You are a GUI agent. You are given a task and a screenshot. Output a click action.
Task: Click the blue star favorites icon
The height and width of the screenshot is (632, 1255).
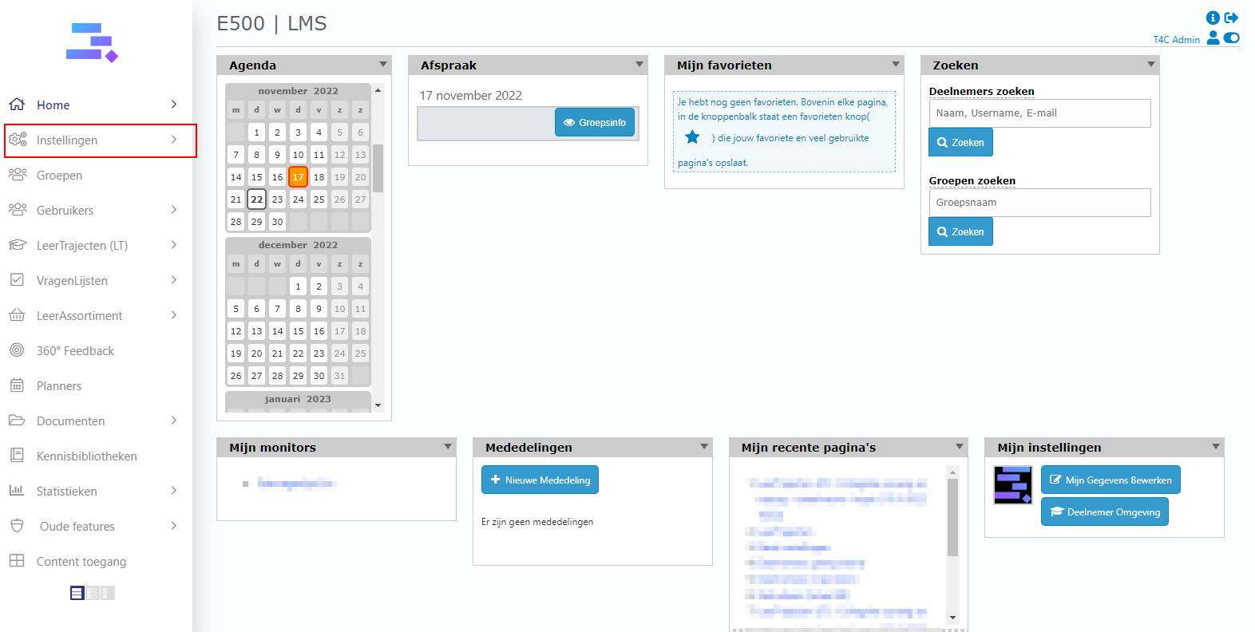click(692, 137)
